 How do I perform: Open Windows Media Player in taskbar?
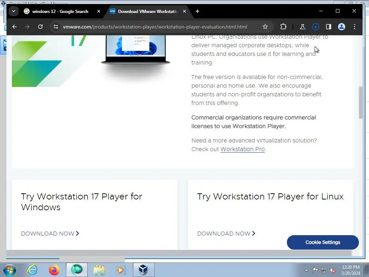[x=121, y=270]
